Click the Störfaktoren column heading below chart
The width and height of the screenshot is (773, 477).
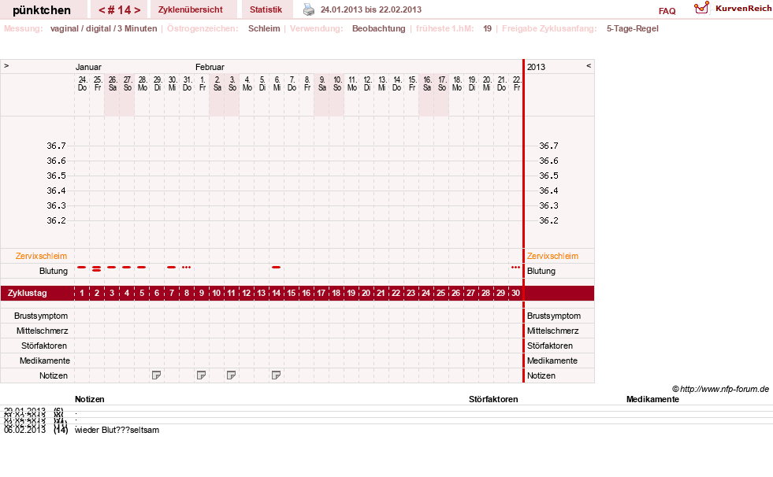pos(493,399)
